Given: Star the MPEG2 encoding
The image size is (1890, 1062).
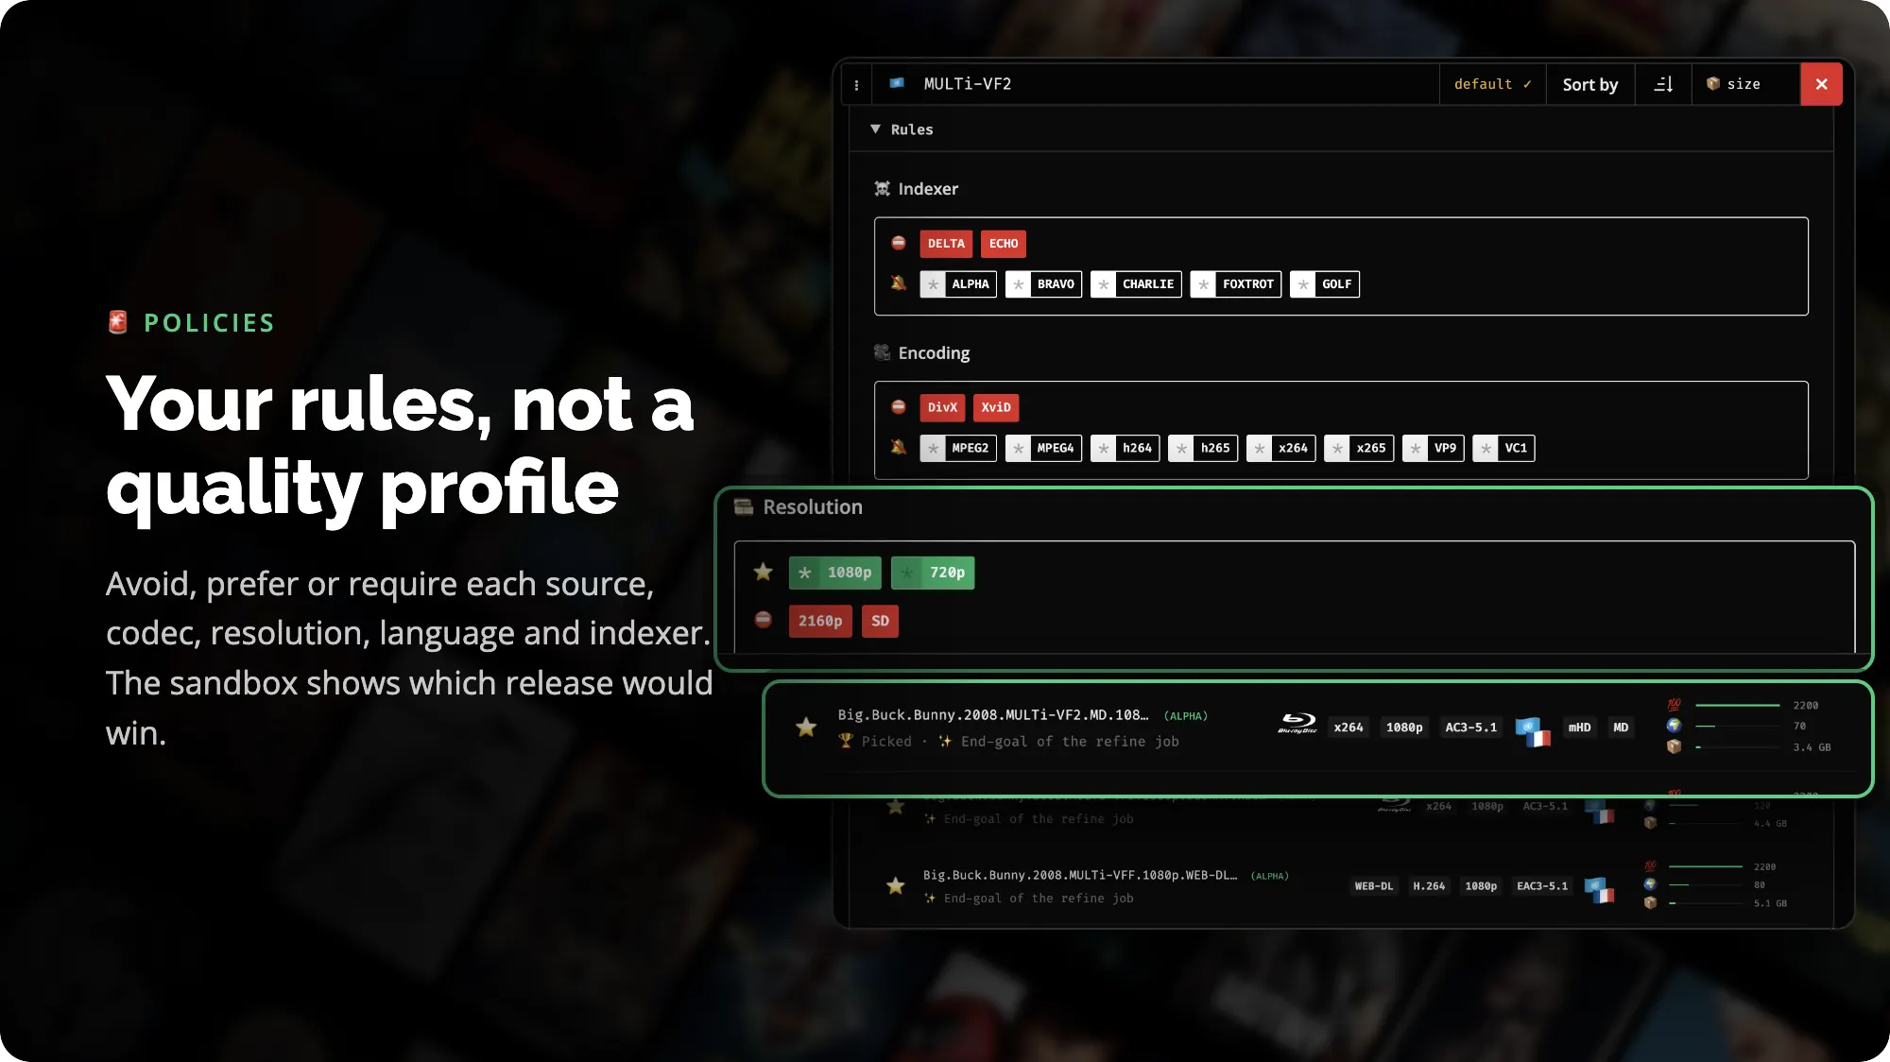Looking at the screenshot, I should (933, 448).
